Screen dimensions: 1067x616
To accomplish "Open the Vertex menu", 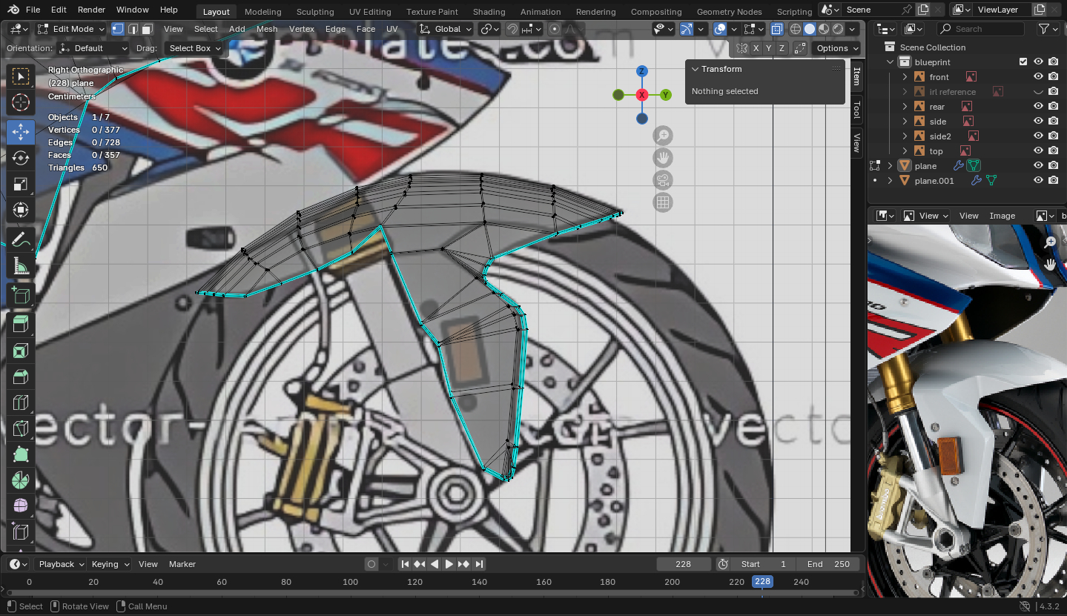I will click(x=302, y=29).
